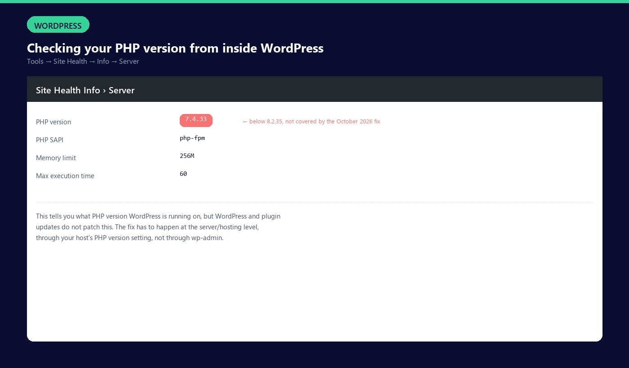Click the paragraph beginning 'This tells you what PHP version'
This screenshot has width=629, height=368.
[x=158, y=227]
